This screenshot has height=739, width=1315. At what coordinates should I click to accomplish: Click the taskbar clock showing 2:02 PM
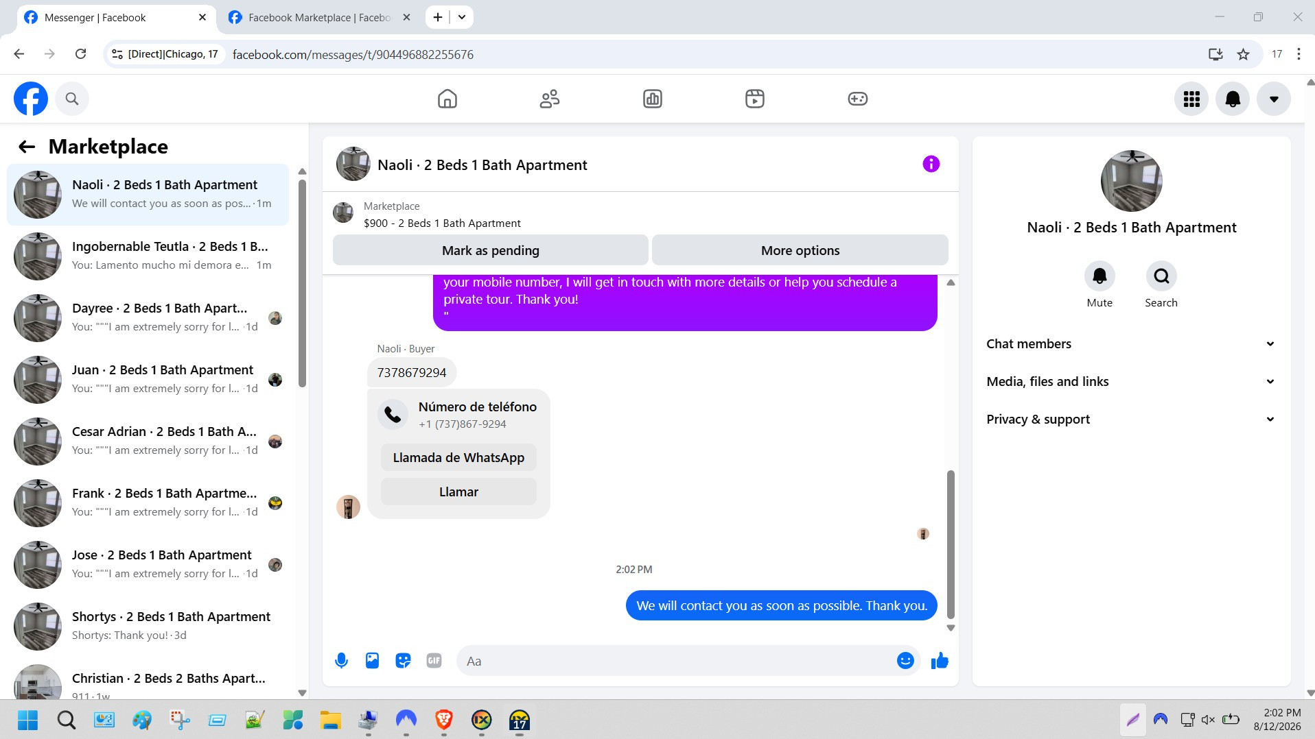pos(1277,720)
